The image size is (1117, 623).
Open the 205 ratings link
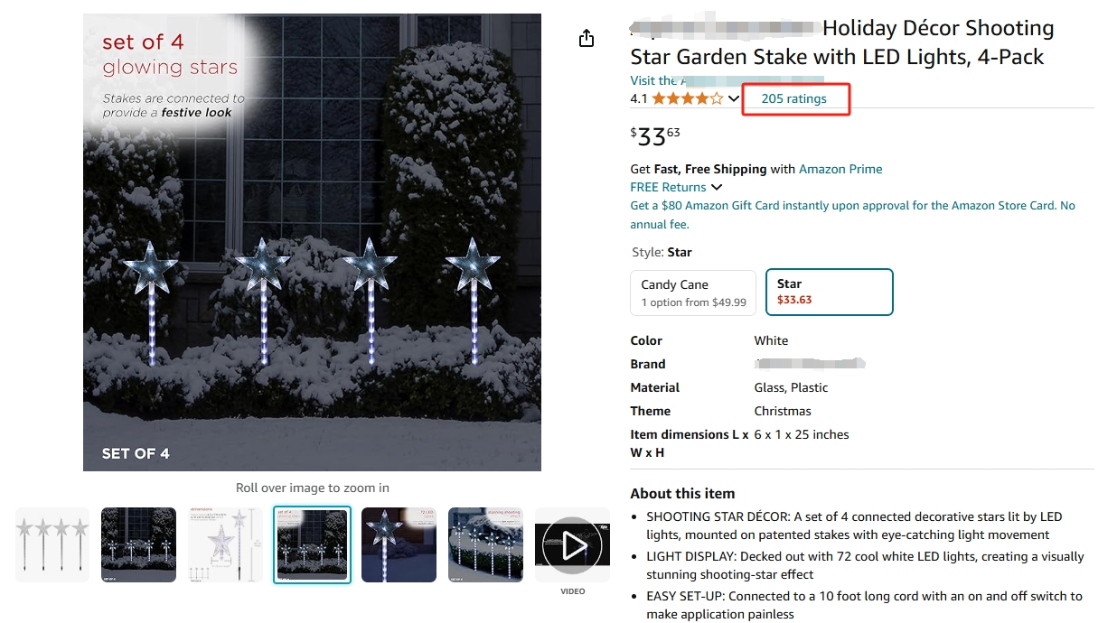793,98
